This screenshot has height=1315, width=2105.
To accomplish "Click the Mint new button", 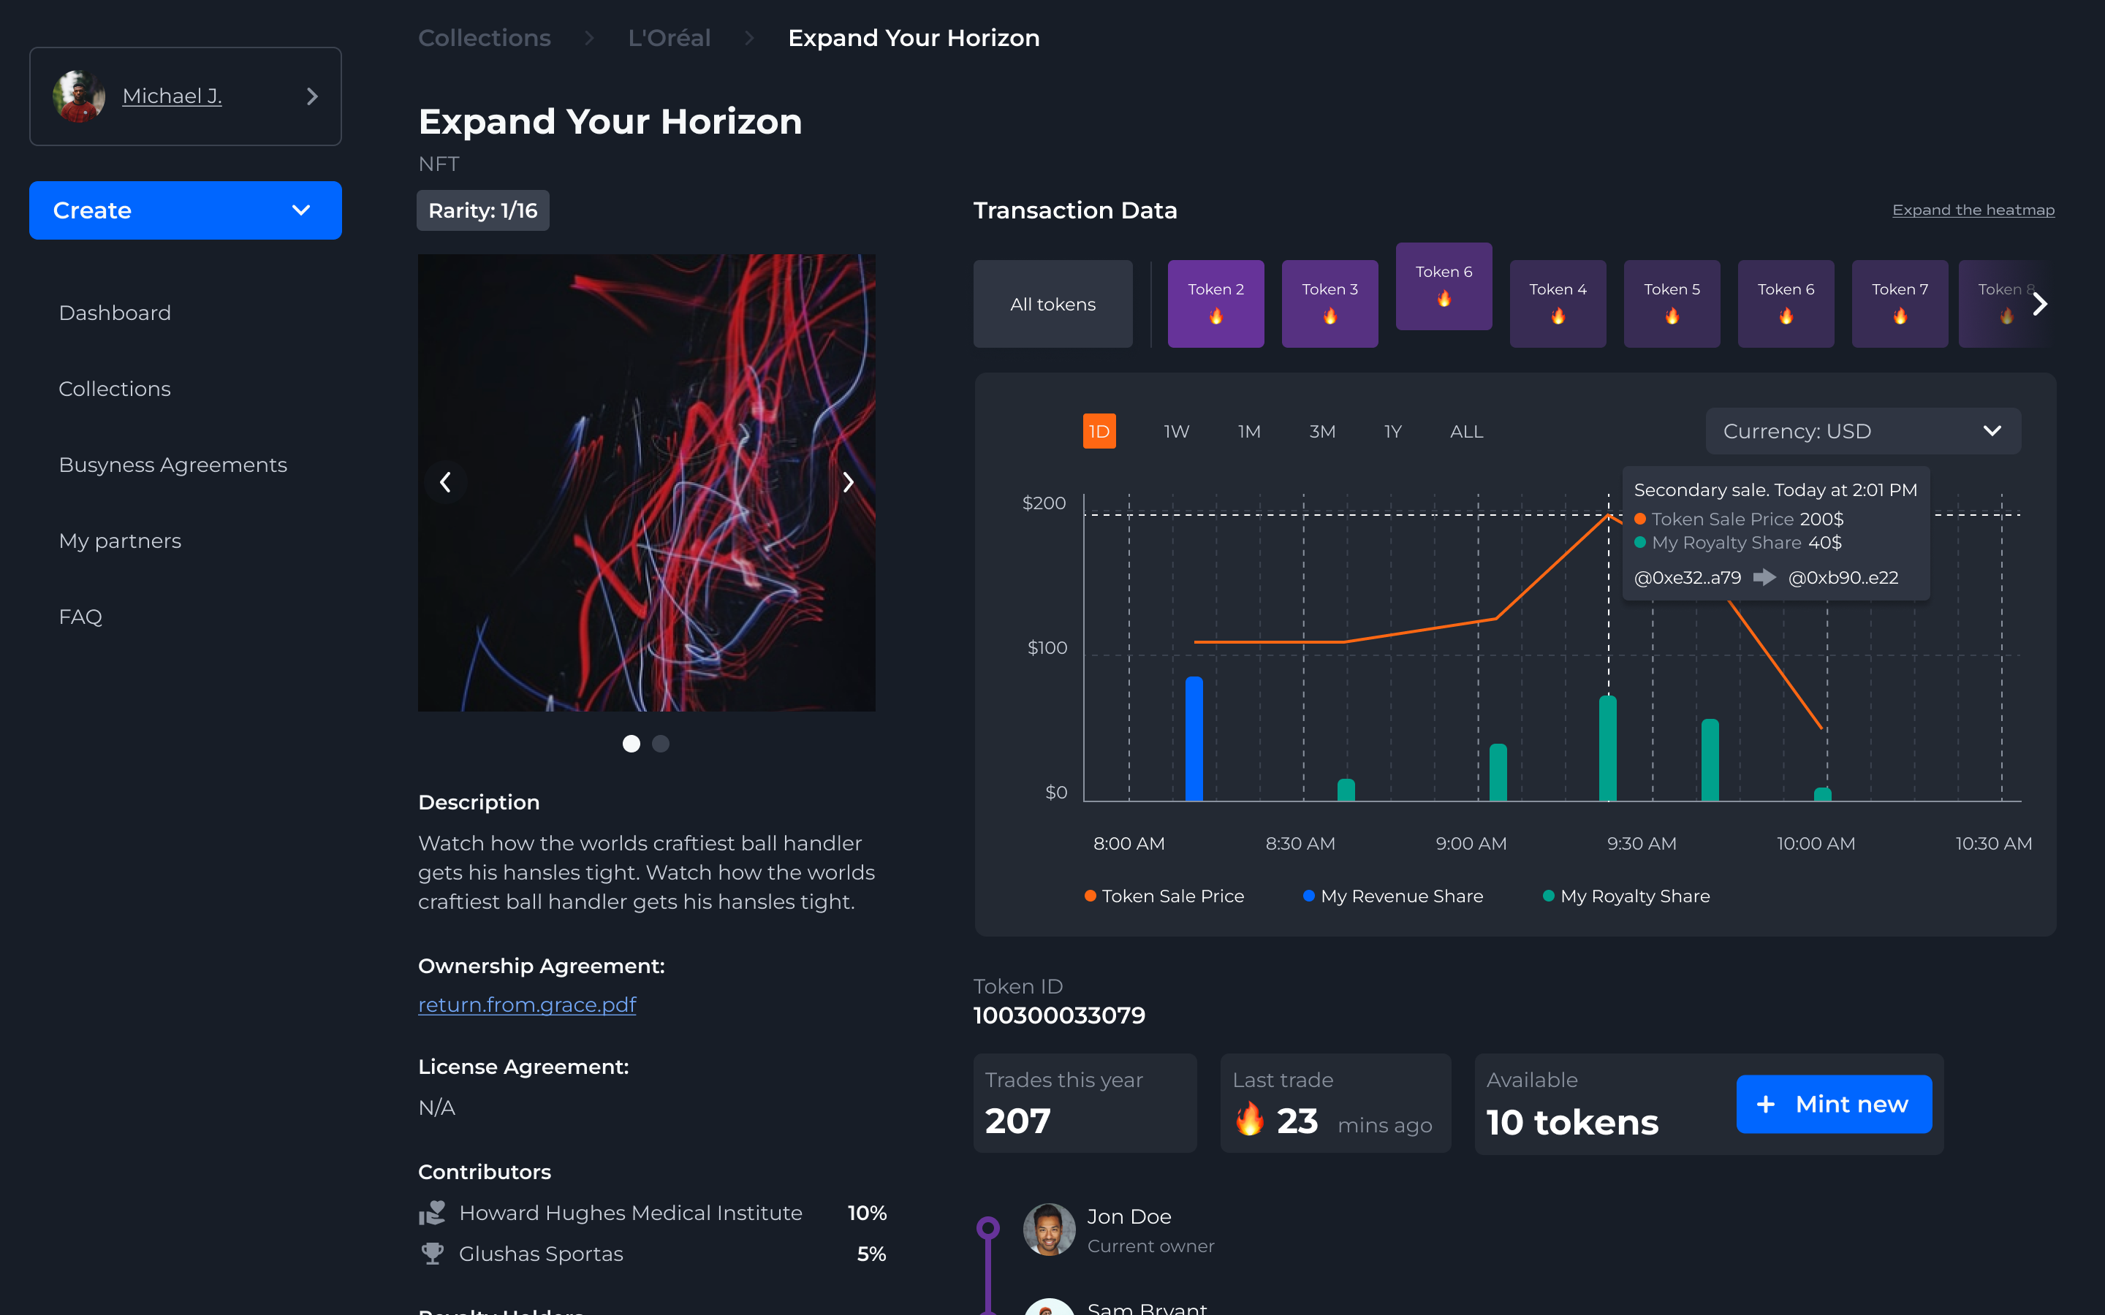I will 1834,1104.
